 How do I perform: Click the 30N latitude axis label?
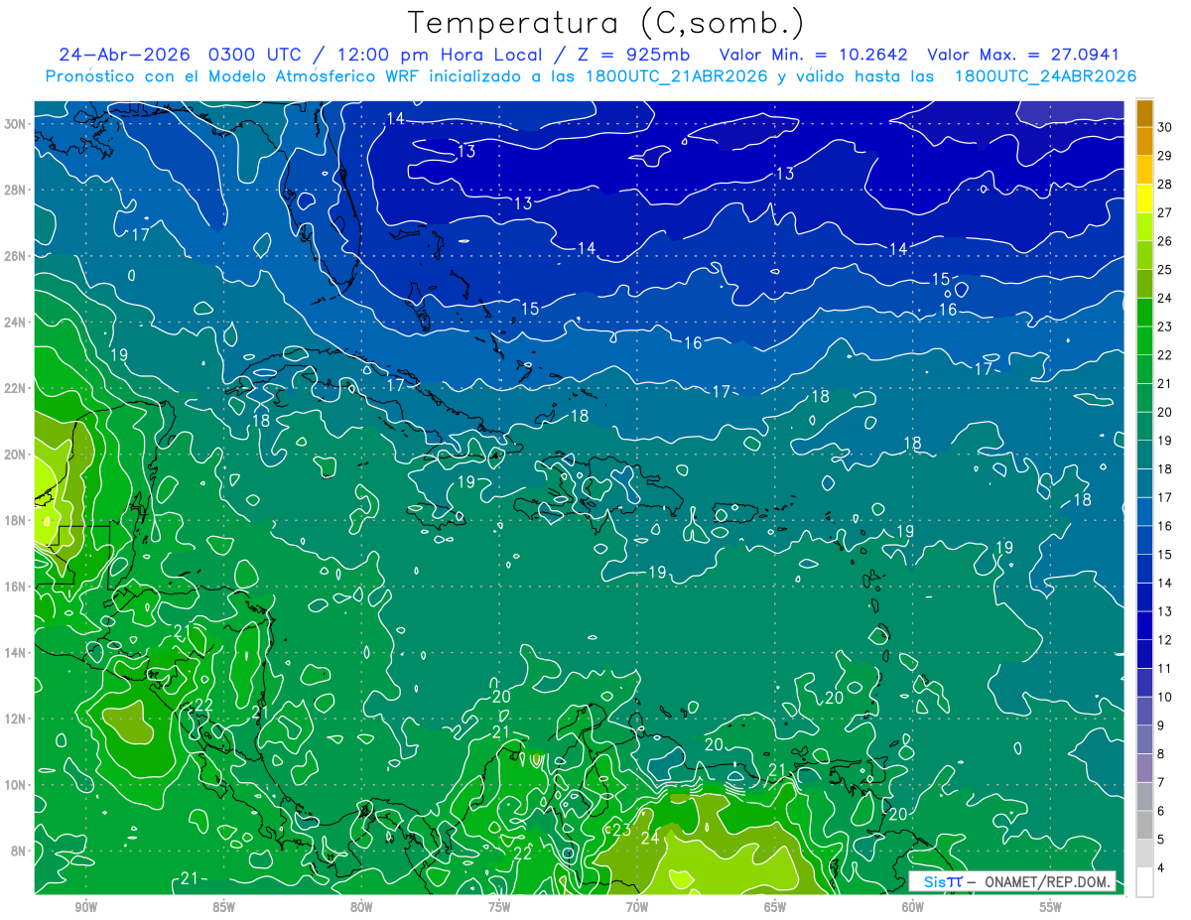[x=15, y=123]
